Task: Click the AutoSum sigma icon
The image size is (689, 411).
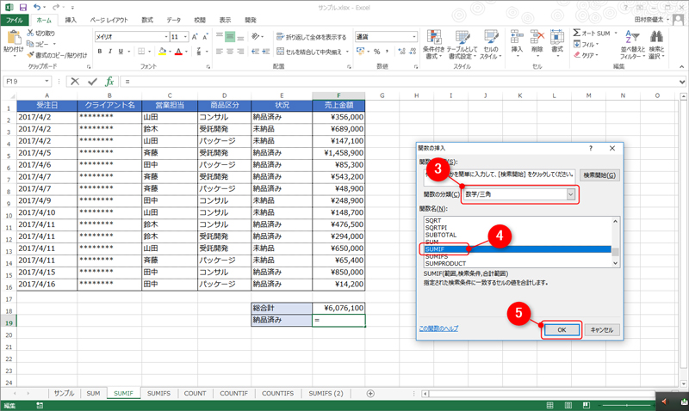Action: click(x=577, y=33)
